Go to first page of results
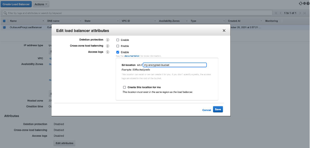This screenshot has width=310, height=148. pos(276,13)
